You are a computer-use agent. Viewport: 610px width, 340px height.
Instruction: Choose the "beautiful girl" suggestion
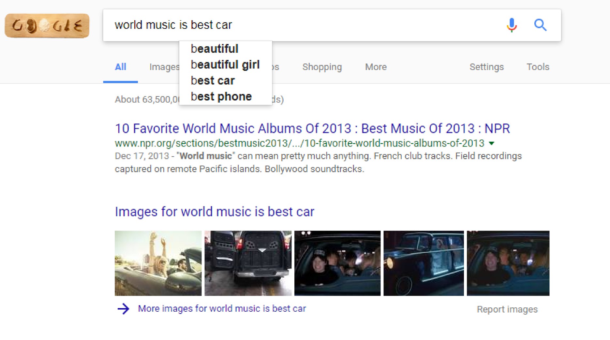tap(225, 65)
